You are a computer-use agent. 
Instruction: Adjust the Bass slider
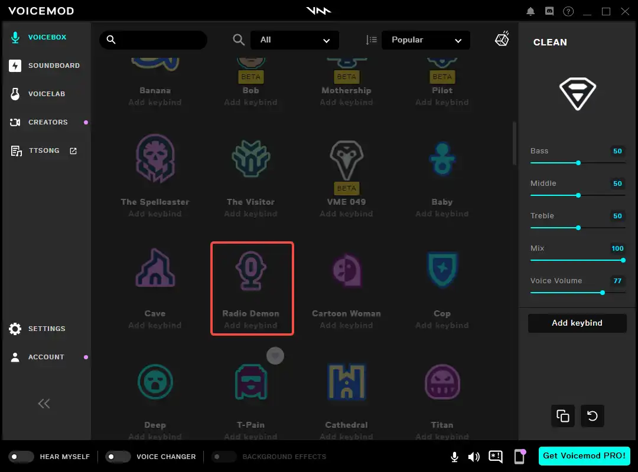(x=578, y=163)
